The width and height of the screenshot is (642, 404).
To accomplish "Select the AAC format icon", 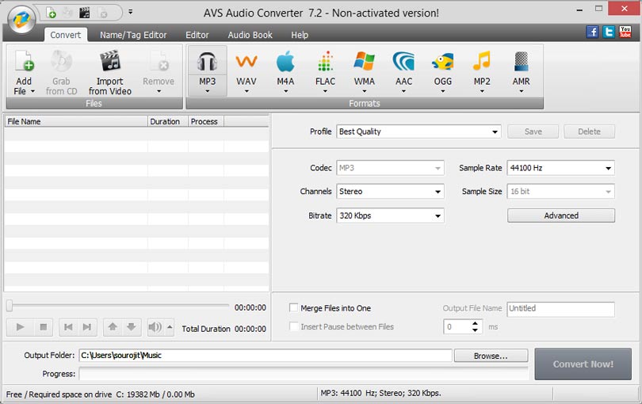I will click(x=403, y=62).
